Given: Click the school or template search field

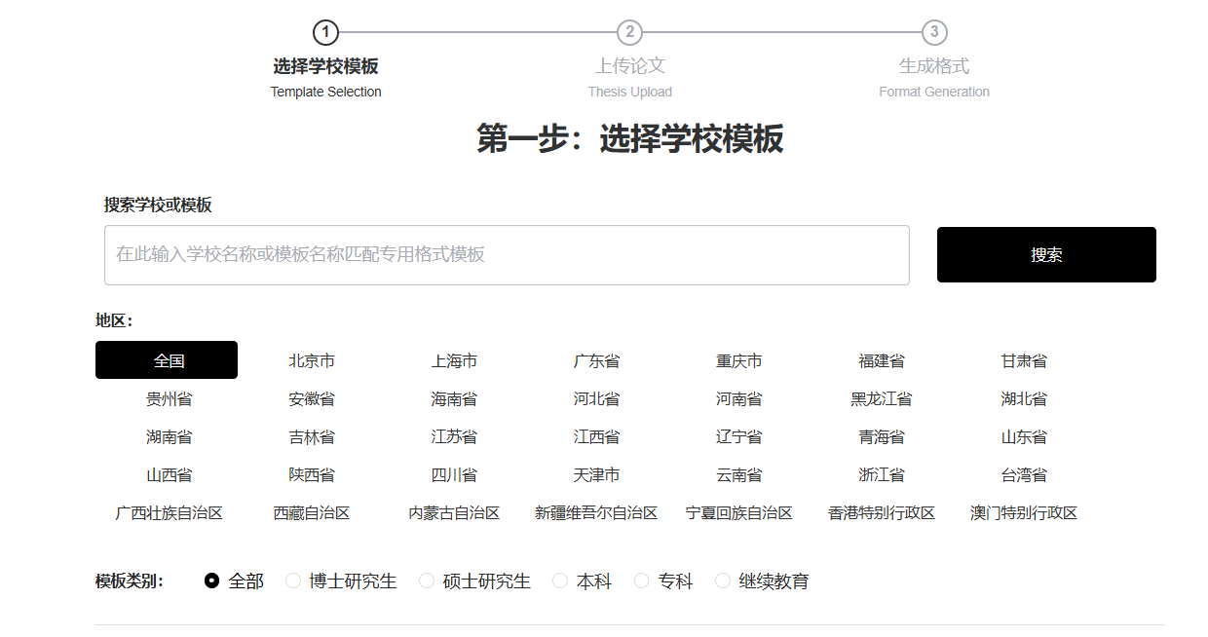Looking at the screenshot, I should tap(507, 255).
